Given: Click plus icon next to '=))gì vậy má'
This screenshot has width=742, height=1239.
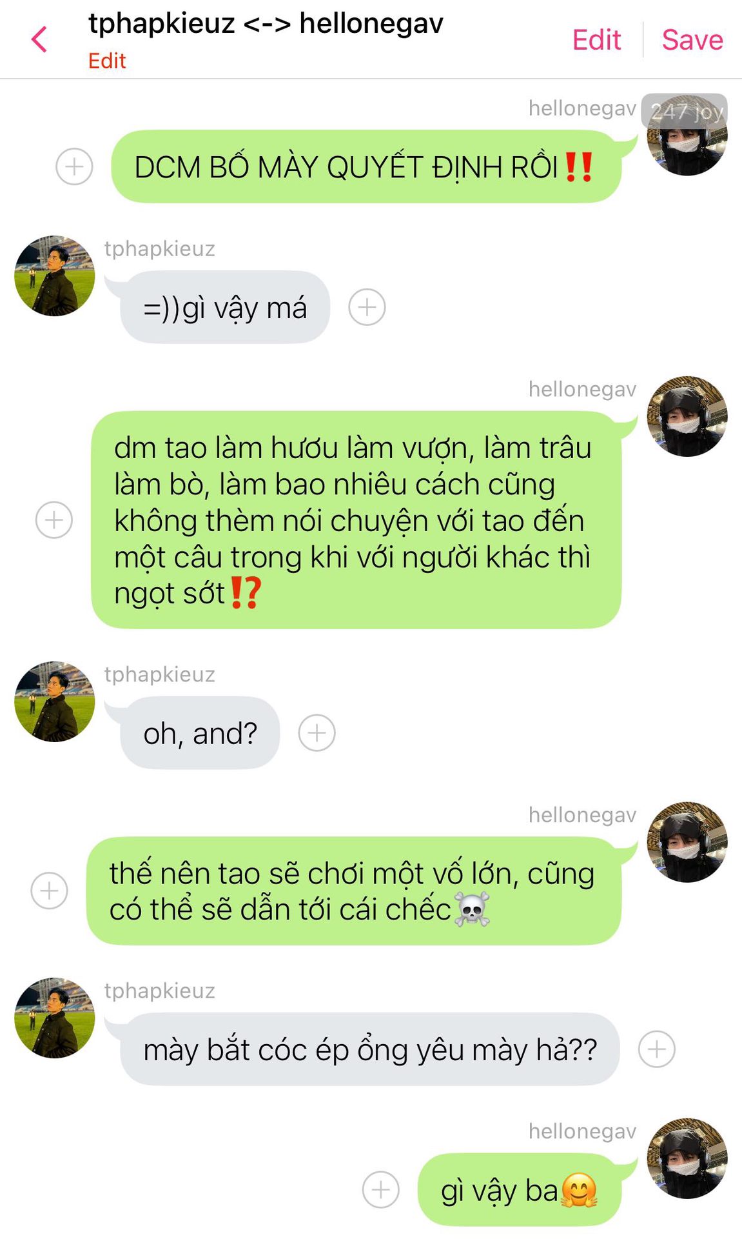Looking at the screenshot, I should pos(367,307).
